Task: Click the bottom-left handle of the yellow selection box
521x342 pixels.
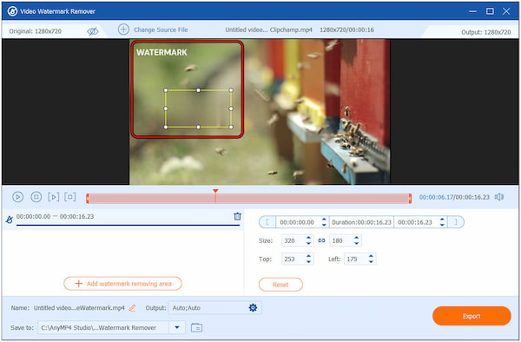Action: 166,127
